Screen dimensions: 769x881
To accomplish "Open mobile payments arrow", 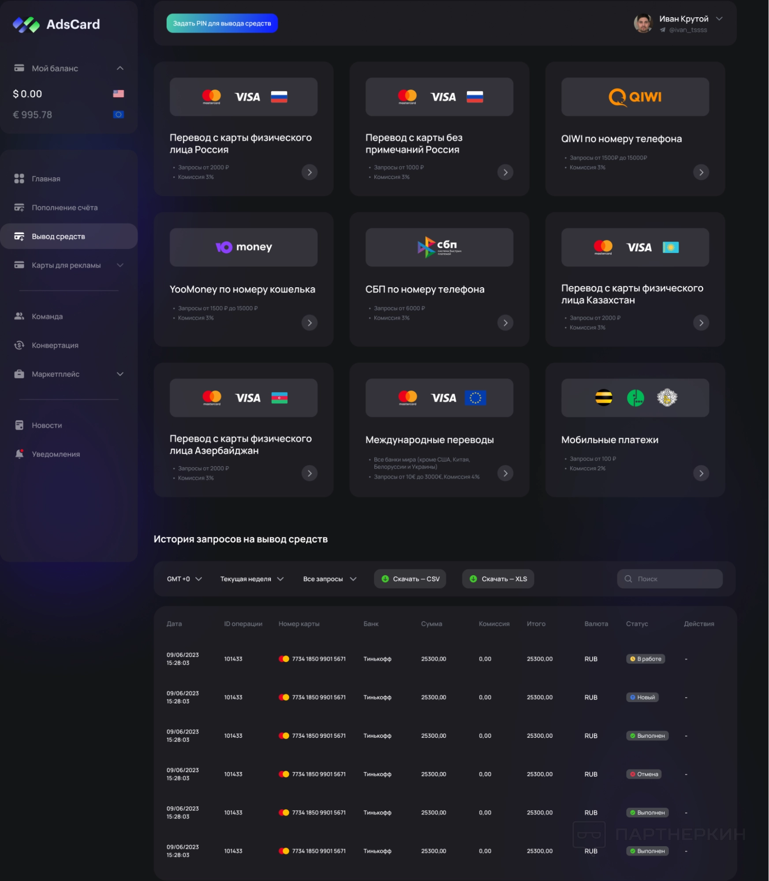I will pyautogui.click(x=701, y=473).
